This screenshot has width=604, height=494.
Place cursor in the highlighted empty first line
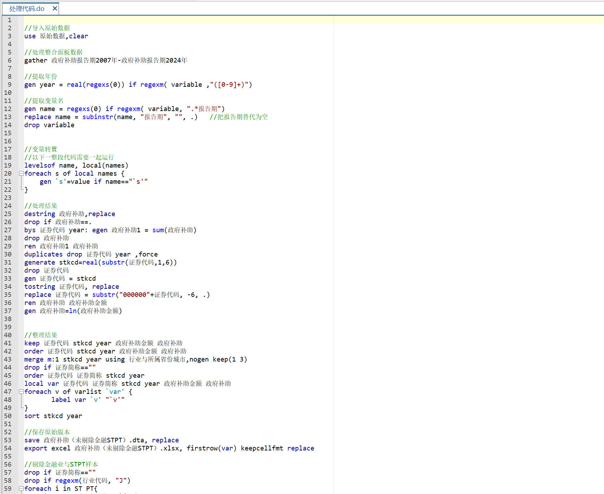[x=176, y=20]
